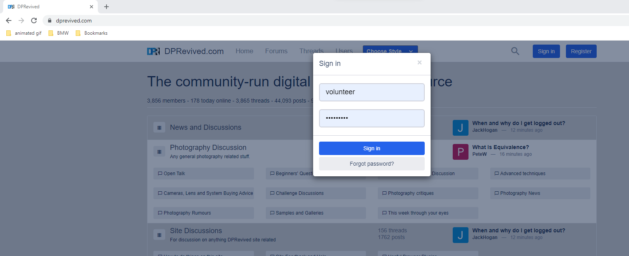The image size is (629, 256).
Task: Open the Photography Rumours forum
Action: coord(203,213)
